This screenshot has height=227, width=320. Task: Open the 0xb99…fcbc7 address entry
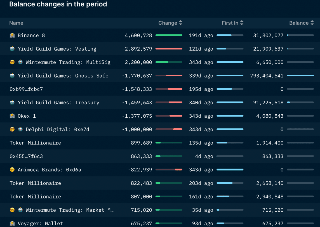tap(26, 89)
